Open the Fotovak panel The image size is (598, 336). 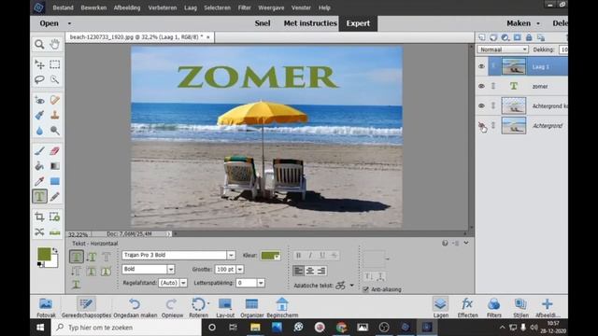coord(46,308)
